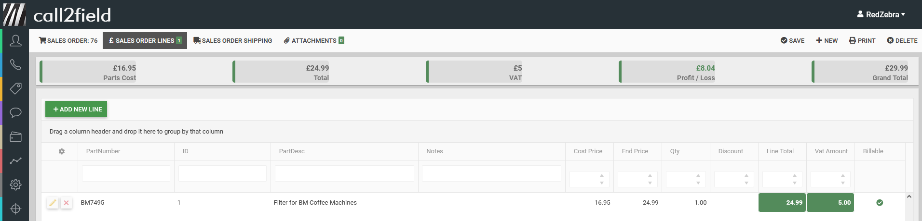Image resolution: width=922 pixels, height=221 pixels.
Task: Save the sales order
Action: pyautogui.click(x=792, y=41)
